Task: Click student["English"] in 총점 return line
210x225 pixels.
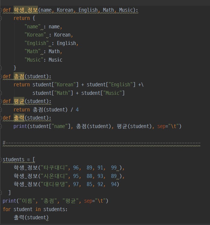Action: pos(111,85)
